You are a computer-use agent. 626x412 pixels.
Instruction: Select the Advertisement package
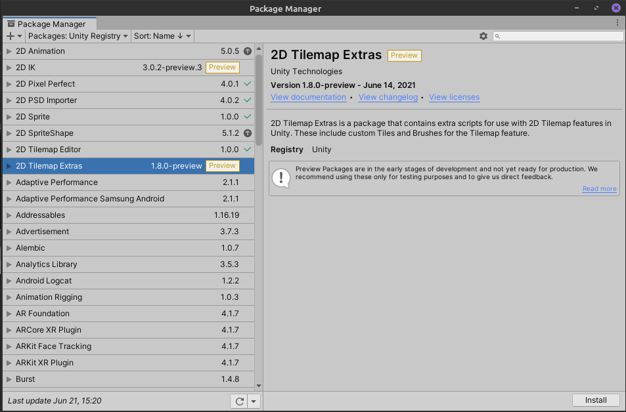tap(129, 232)
